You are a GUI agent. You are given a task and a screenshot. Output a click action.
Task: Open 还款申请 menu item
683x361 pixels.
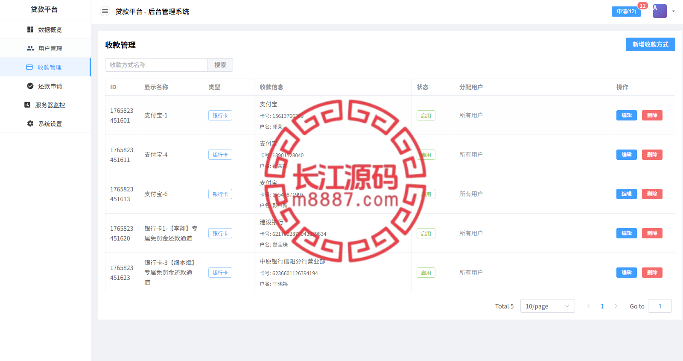(45, 86)
